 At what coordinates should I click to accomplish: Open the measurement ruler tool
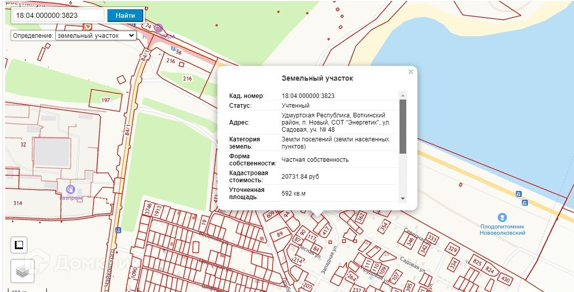[19, 245]
